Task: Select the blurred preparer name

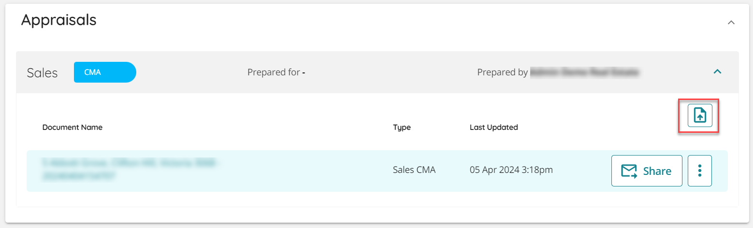Action: coord(585,72)
